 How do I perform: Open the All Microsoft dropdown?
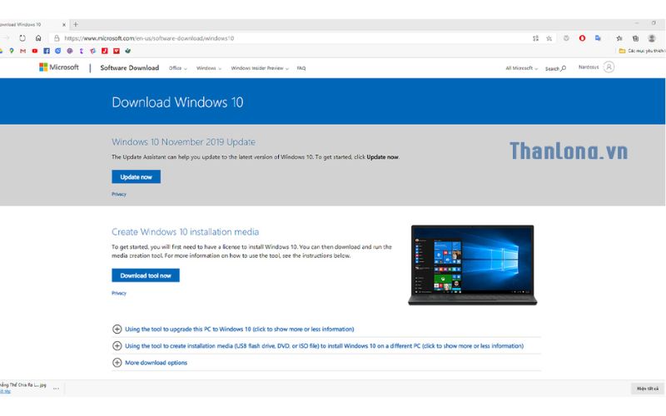tap(521, 68)
